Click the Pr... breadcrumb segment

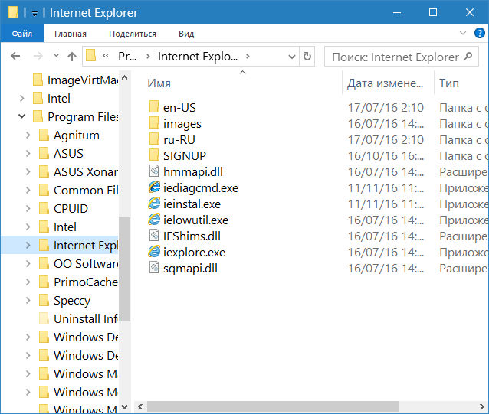pos(127,57)
